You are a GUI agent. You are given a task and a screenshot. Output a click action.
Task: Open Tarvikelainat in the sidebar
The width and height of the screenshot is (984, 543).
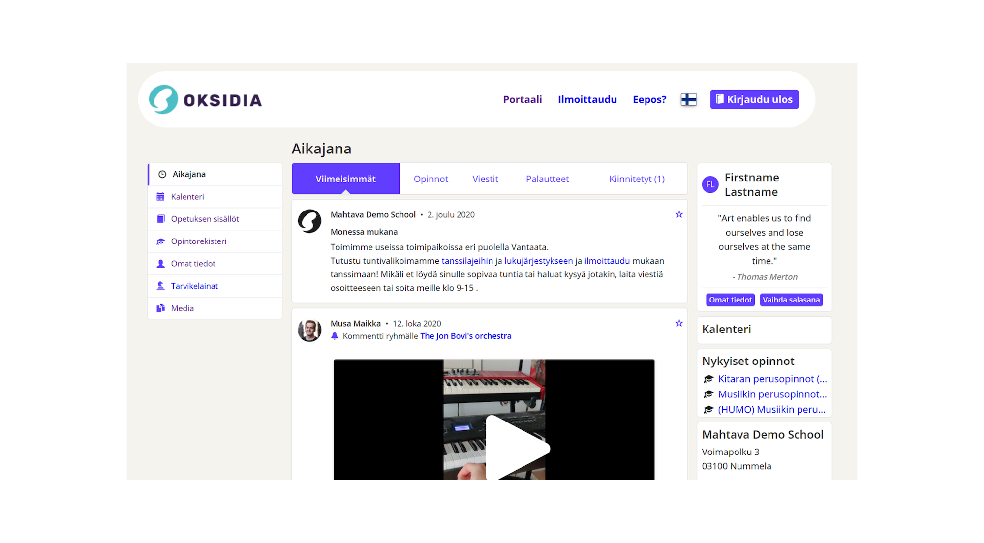[194, 286]
